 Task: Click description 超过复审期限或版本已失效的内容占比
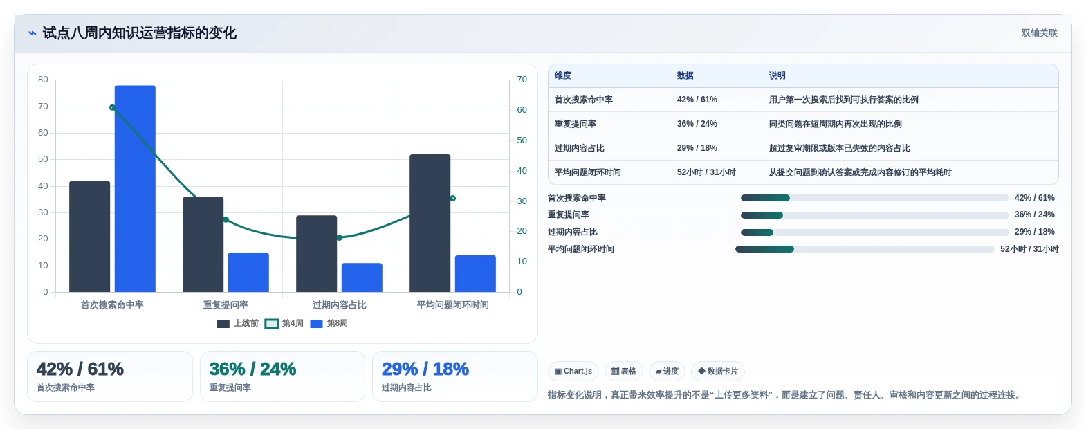[x=840, y=148]
